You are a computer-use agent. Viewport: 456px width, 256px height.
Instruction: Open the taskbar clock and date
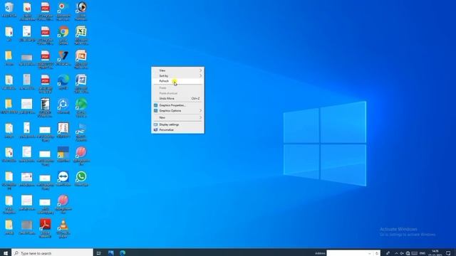[x=435, y=253]
